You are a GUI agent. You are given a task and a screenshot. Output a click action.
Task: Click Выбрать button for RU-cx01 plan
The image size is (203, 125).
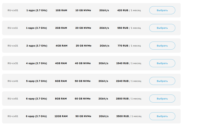(x=162, y=10)
